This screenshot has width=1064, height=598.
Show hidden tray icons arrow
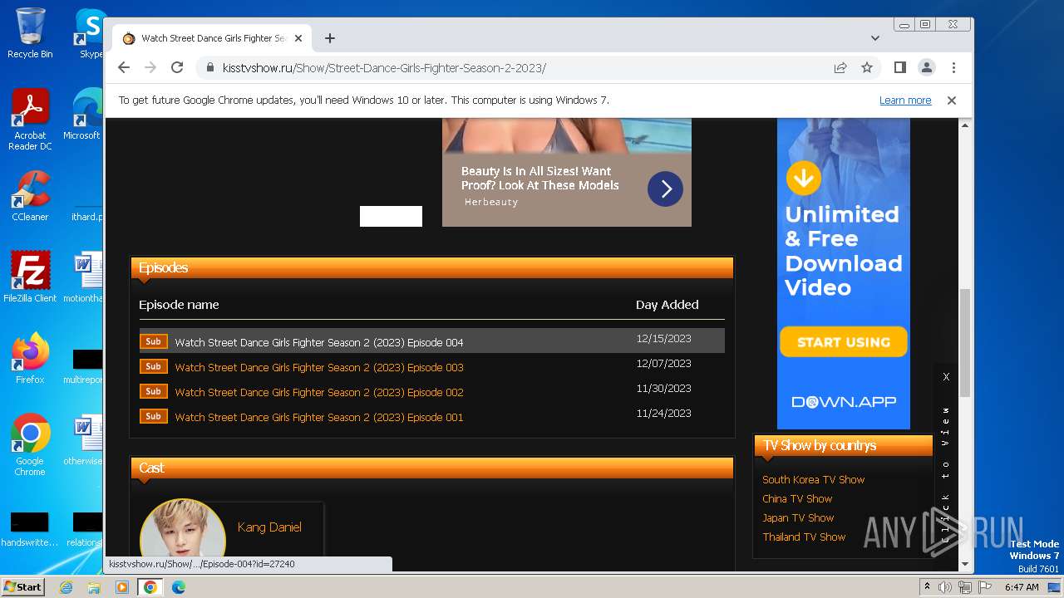click(x=928, y=587)
